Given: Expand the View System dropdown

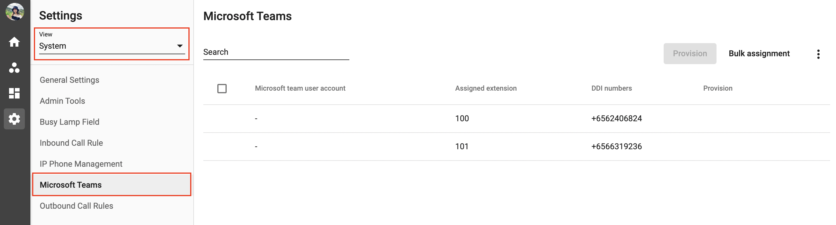Looking at the screenshot, I should [111, 45].
